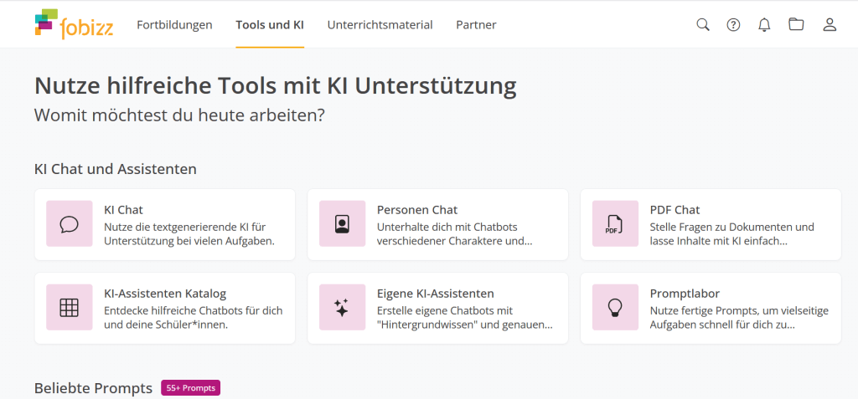Viewport: 858px width, 399px height.
Task: Open the search magnifier icon
Action: point(703,25)
